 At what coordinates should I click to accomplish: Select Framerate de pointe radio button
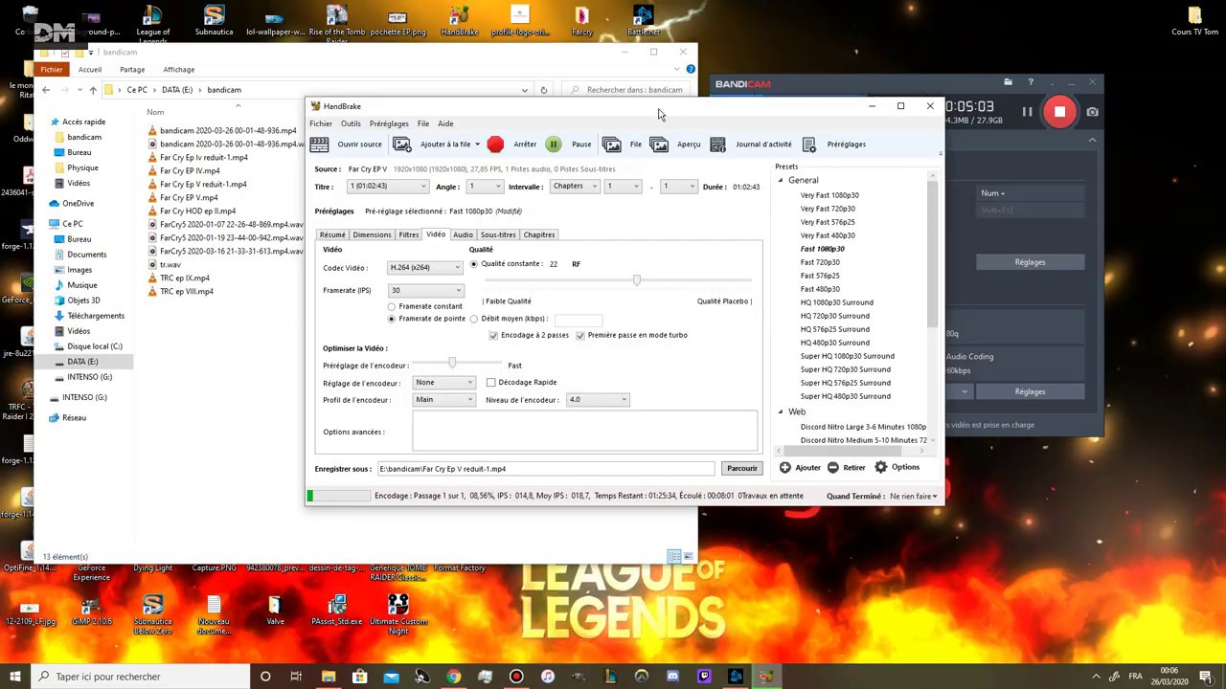click(392, 319)
